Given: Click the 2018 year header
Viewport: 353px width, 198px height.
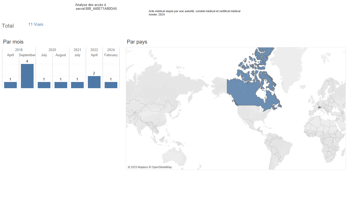Looking at the screenshot, I should pyautogui.click(x=19, y=50).
